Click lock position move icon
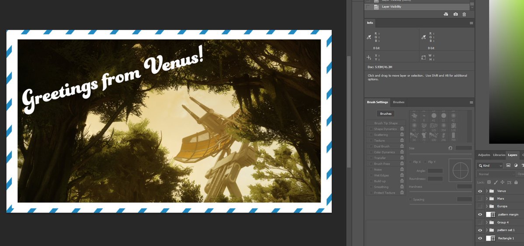 pos(502,182)
